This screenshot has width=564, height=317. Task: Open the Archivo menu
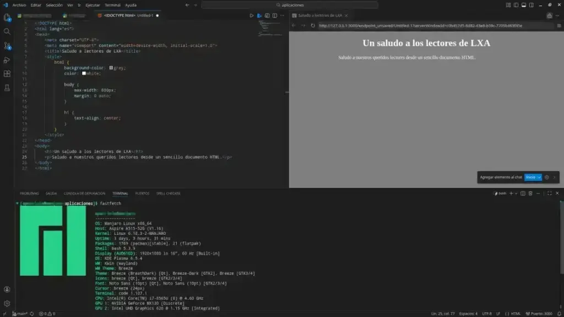click(19, 5)
